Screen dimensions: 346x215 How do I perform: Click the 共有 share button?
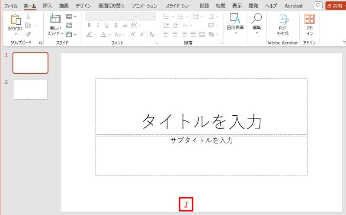click(x=336, y=6)
